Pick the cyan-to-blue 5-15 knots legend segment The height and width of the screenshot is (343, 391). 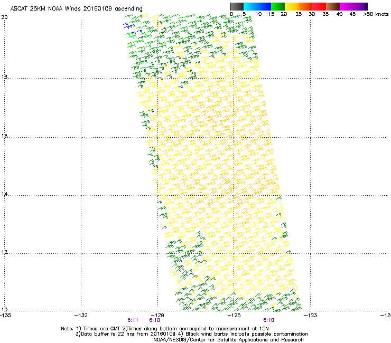tap(257, 6)
